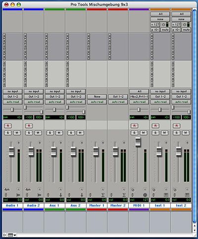Screen dimensions: 198x239
Task: Open output window icon on Inst 2
Action: [x=187, y=143]
